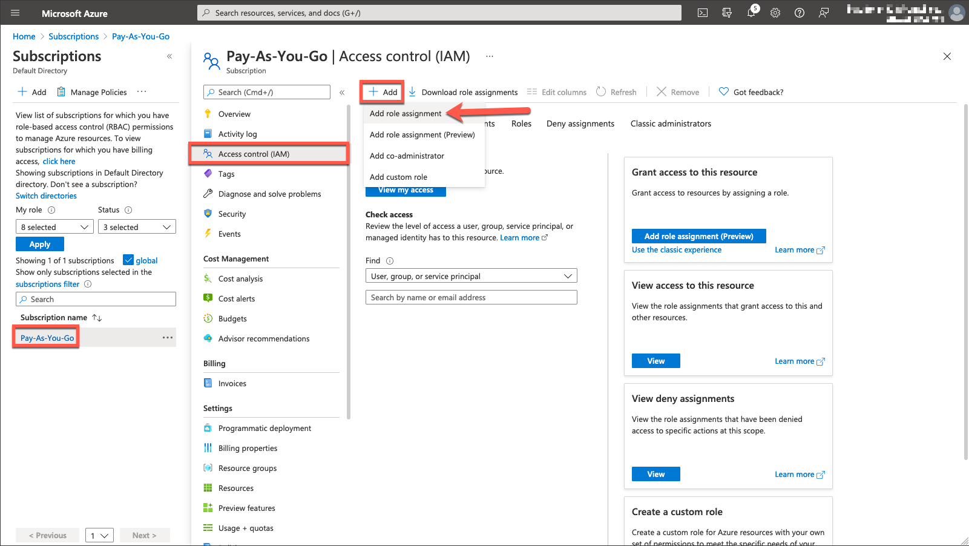Viewport: 969px width, 546px height.
Task: Collapse the Subscriptions panel
Action: click(x=169, y=56)
